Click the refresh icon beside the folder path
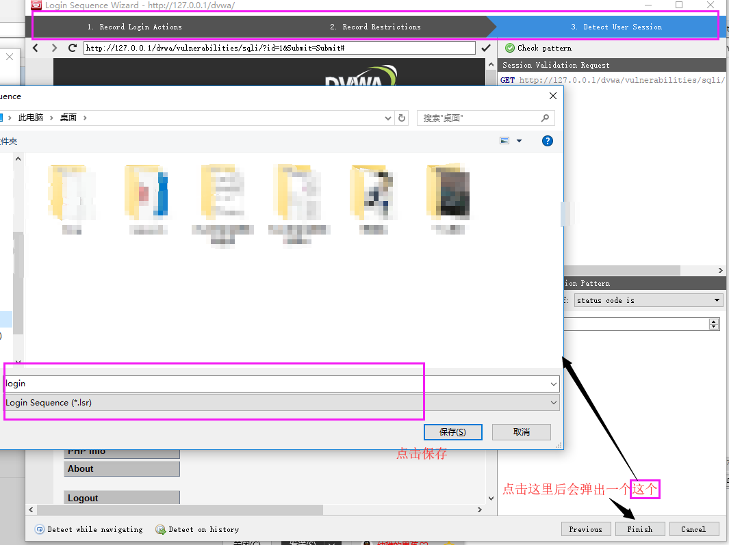 coord(402,118)
